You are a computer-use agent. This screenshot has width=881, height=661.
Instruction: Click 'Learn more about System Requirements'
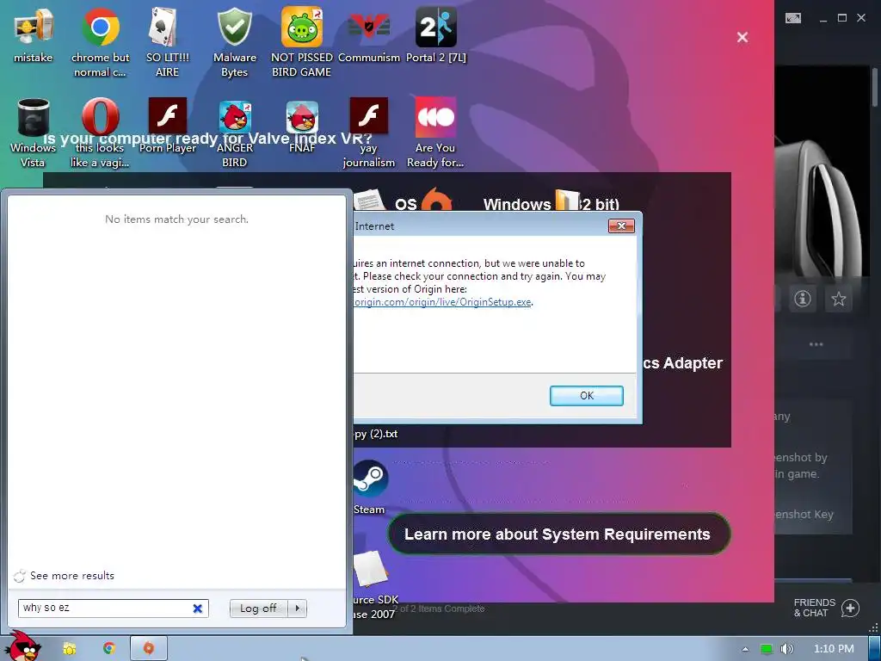pyautogui.click(x=558, y=534)
